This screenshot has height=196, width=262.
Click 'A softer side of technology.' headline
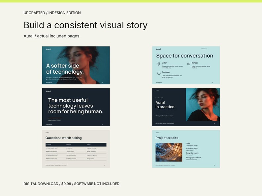[65, 69]
